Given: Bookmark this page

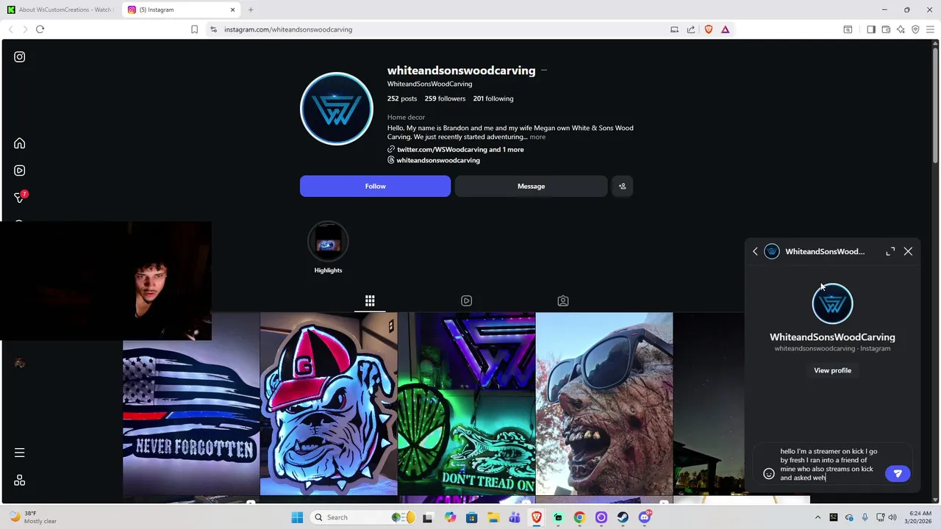Looking at the screenshot, I should 194,29.
